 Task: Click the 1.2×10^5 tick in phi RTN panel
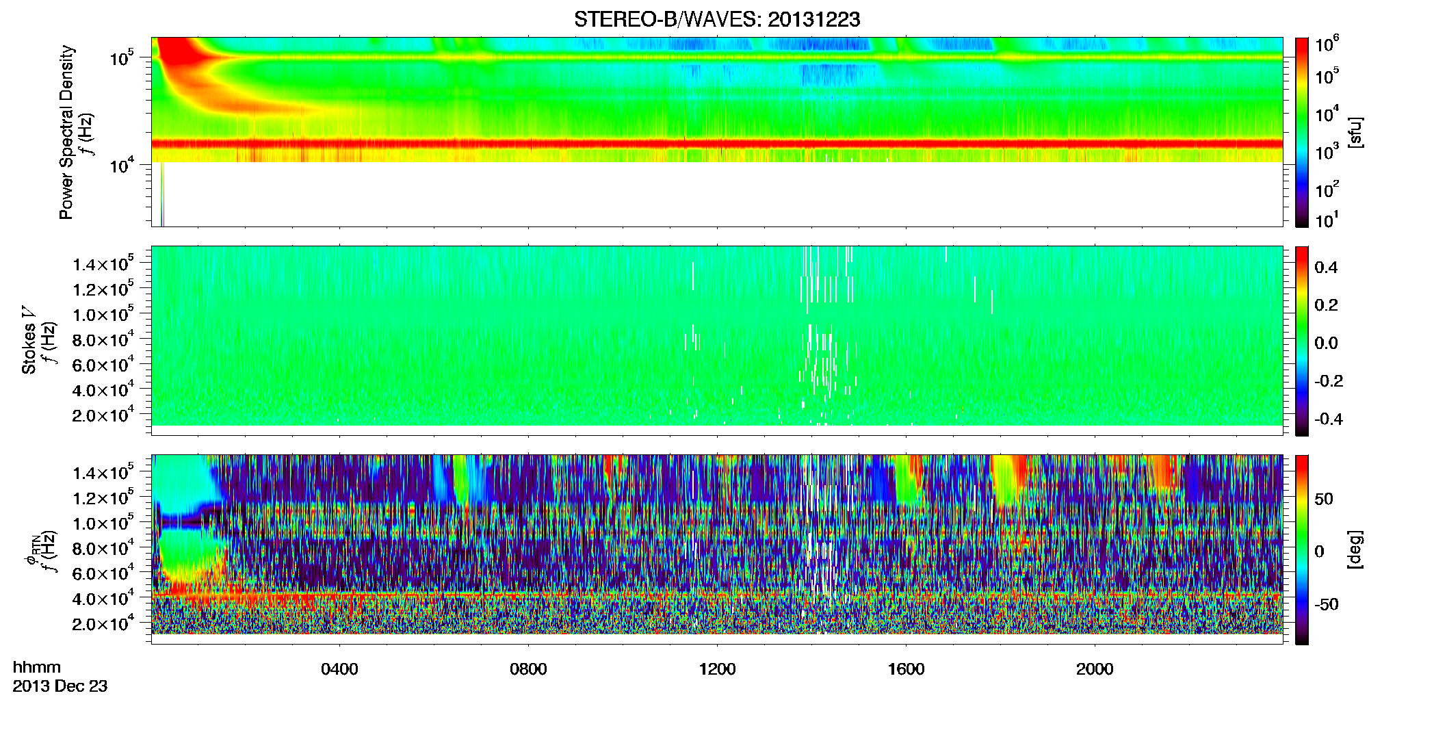pos(103,496)
